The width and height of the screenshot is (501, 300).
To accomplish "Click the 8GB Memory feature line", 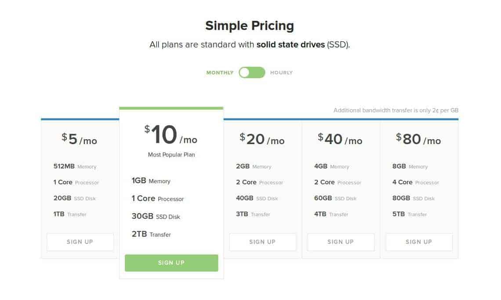I will click(410, 166).
